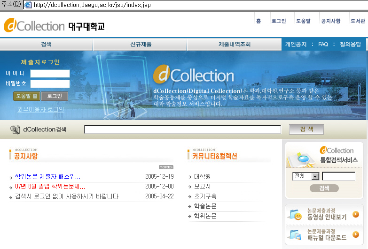
Task: Click the magnifier icon beside dCollection검색
Action: click(x=15, y=129)
